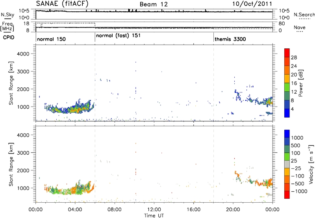Click the 16:00 time tick label
This screenshot has width=315, height=218.
click(193, 210)
